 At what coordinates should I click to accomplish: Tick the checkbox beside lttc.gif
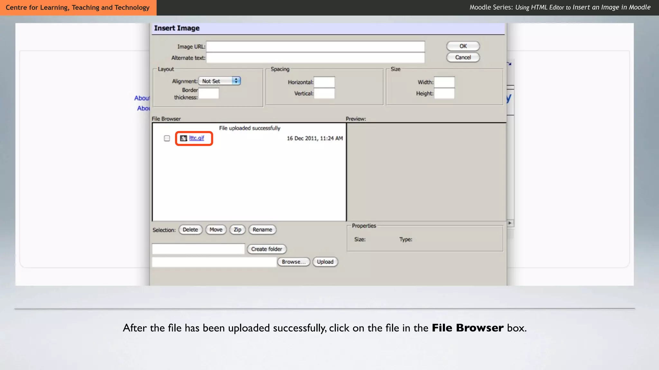point(167,138)
